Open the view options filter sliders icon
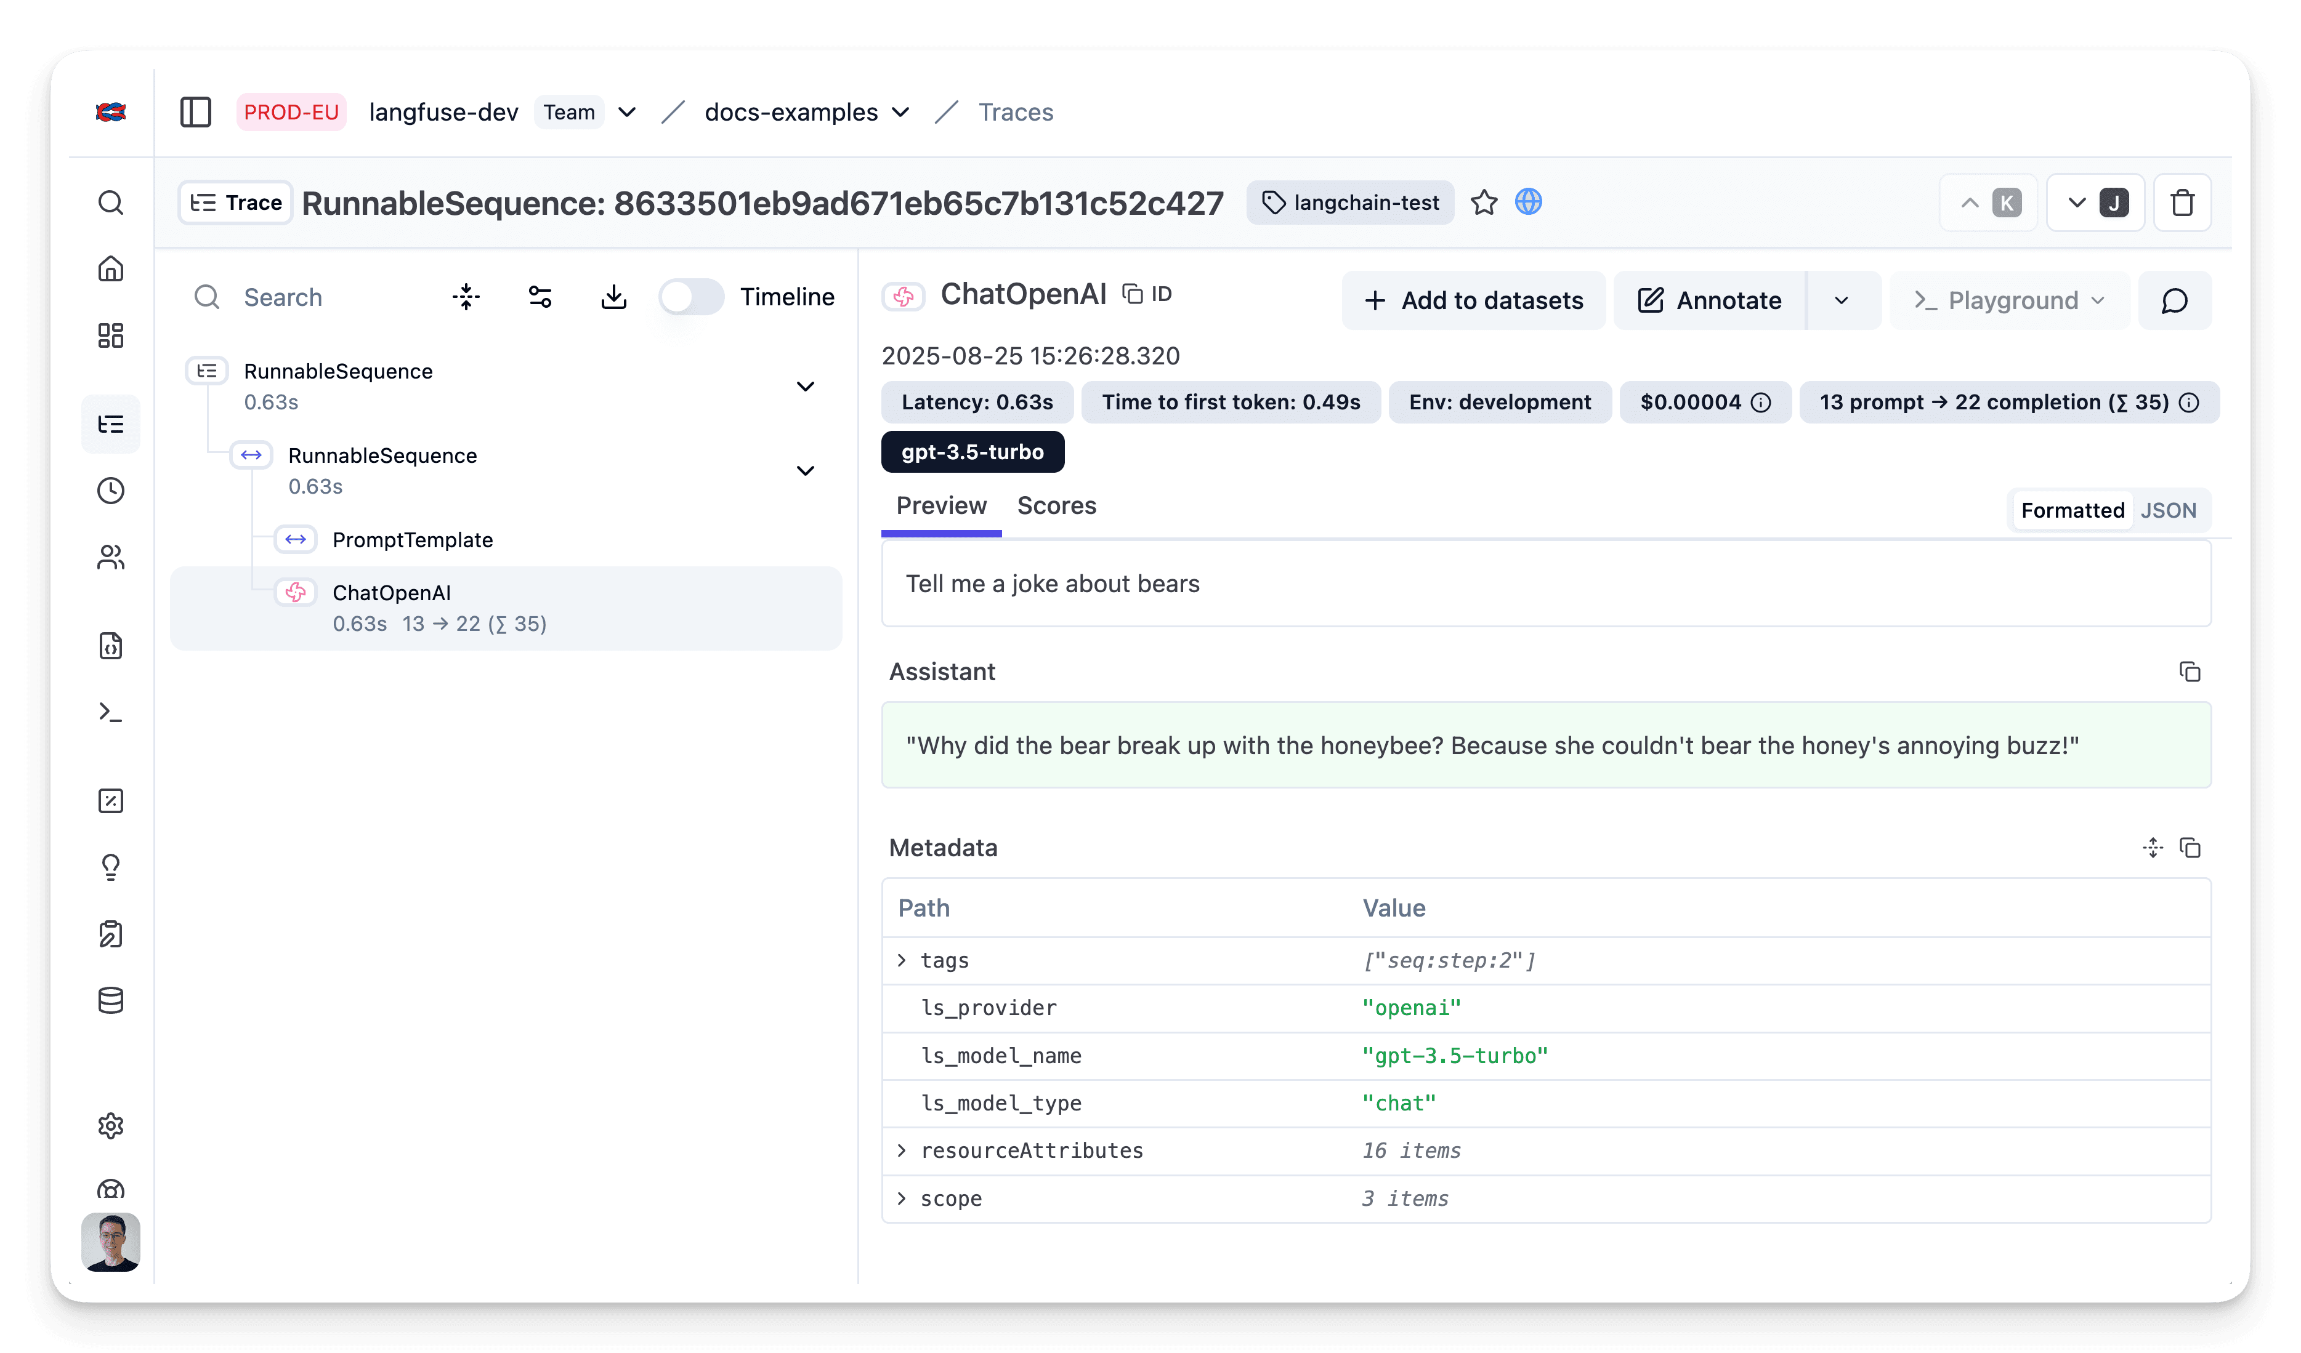2301x1353 pixels. point(540,297)
